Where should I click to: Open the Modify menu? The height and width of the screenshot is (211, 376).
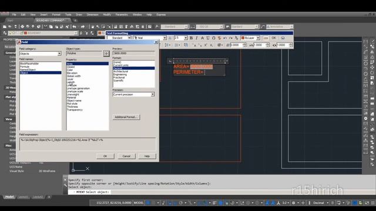(x=107, y=15)
